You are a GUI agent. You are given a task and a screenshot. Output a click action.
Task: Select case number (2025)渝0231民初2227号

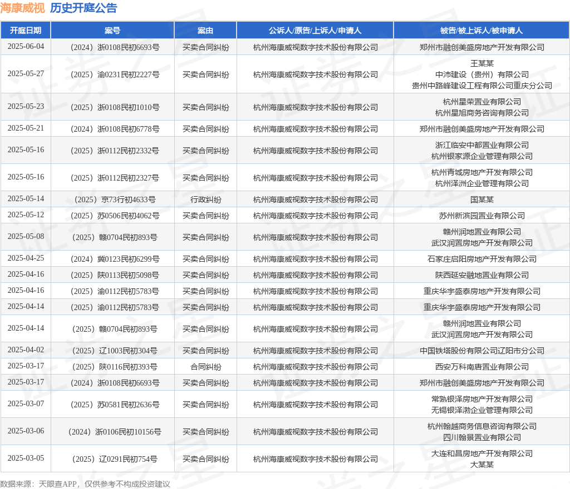coord(115,74)
